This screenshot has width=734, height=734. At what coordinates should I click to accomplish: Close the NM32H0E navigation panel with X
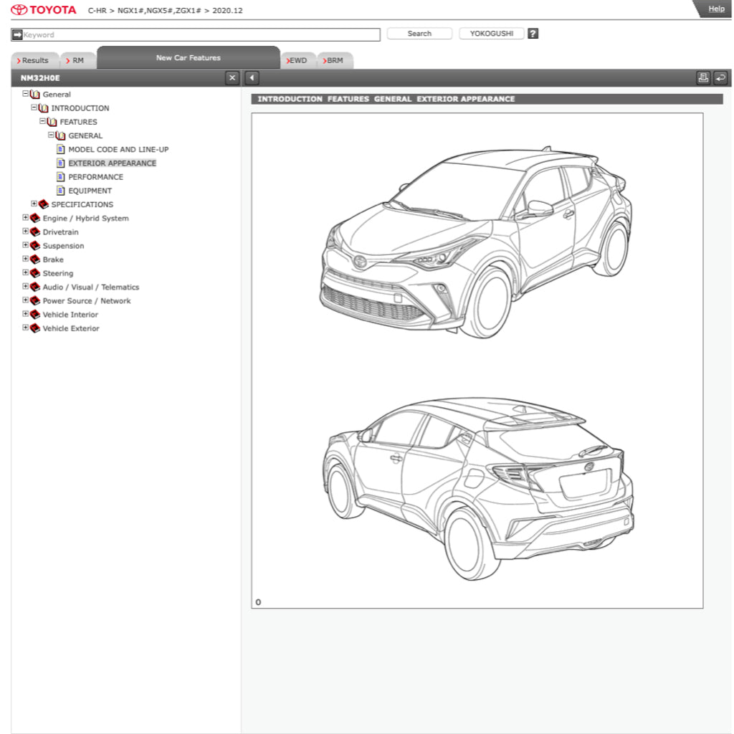point(232,78)
